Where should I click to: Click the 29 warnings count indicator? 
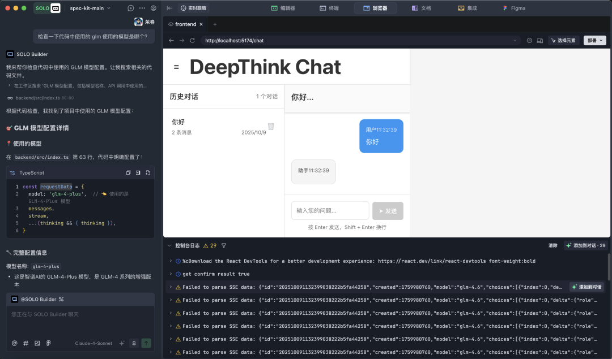(x=210, y=246)
